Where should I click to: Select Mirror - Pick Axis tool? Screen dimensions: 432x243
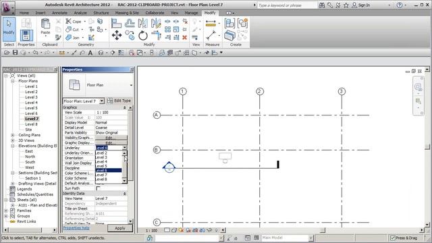[142, 23]
